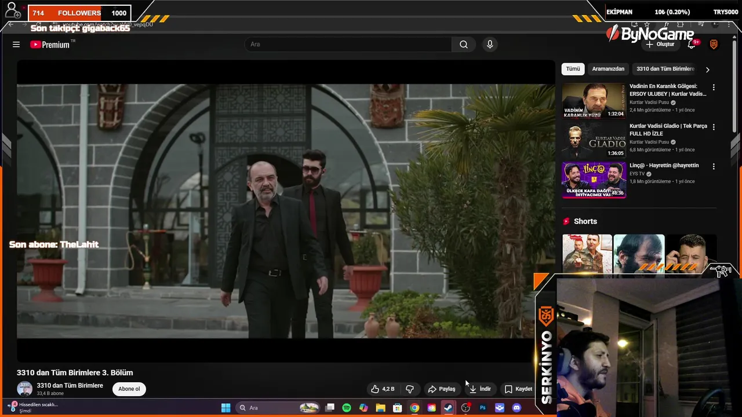This screenshot has height=417, width=742.
Task: Click the Oluştur create button
Action: [660, 45]
